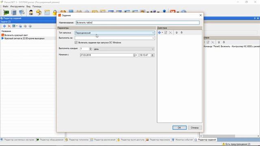Open the Файл menu
This screenshot has height=146, width=260.
(x=5, y=6)
